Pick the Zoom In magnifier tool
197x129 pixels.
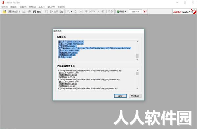pyautogui.click(x=68, y=11)
